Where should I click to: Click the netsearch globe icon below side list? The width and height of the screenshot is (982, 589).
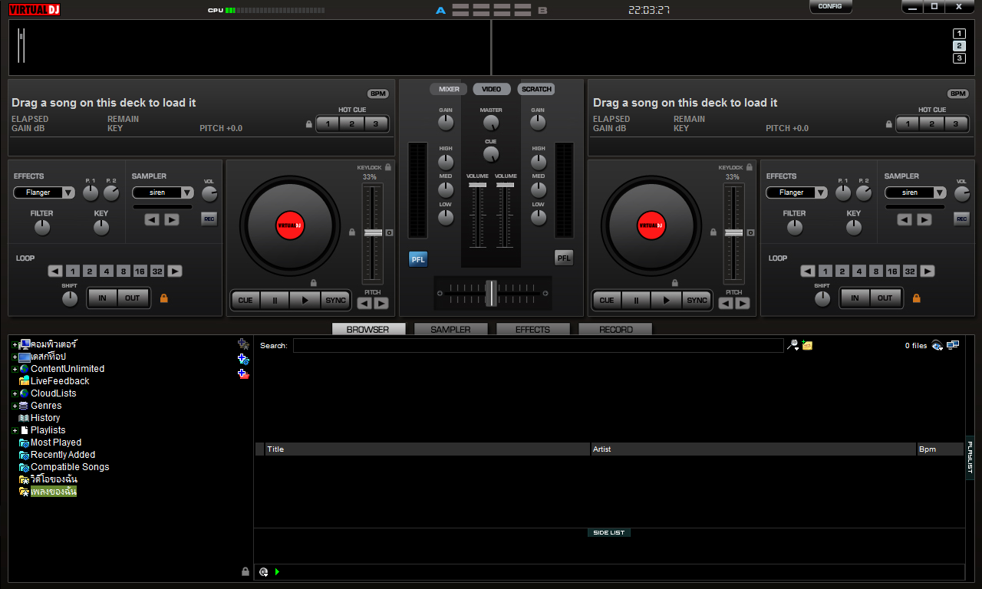(x=263, y=571)
